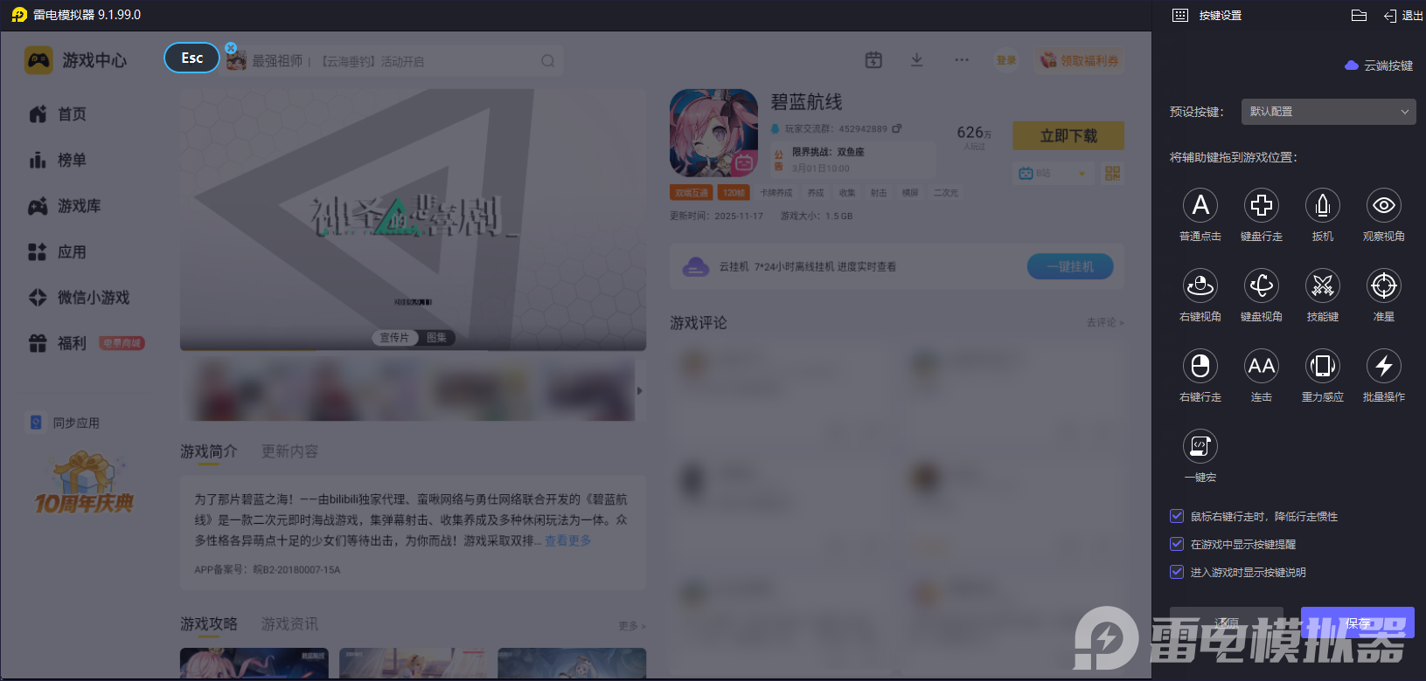Select the 右键视角 key icon

click(x=1200, y=285)
